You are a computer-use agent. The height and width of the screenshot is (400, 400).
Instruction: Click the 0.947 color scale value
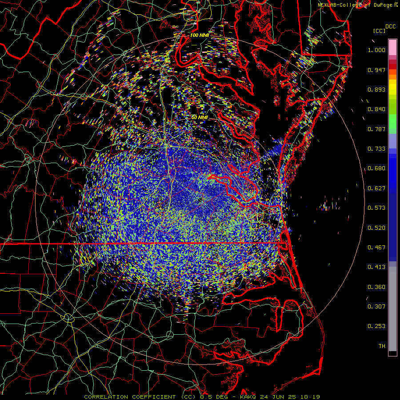[x=376, y=70]
